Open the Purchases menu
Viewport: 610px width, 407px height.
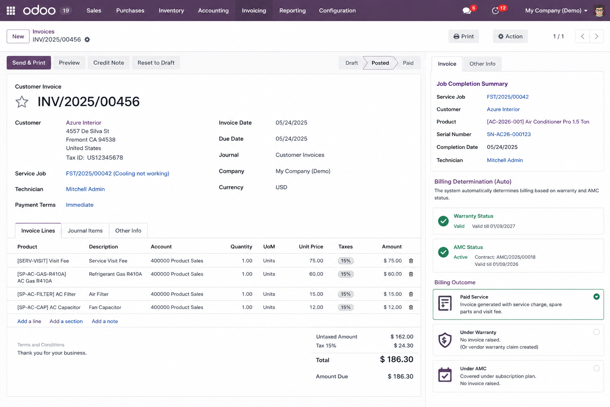[x=130, y=10]
